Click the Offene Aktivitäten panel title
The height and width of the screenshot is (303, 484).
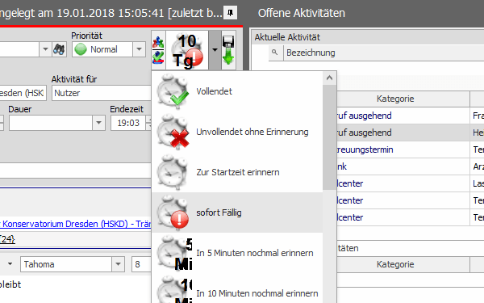coord(301,13)
